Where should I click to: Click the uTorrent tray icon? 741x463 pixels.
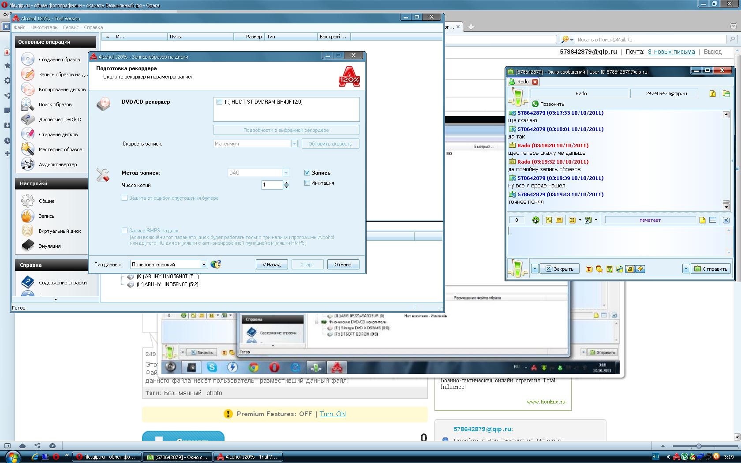click(x=685, y=457)
